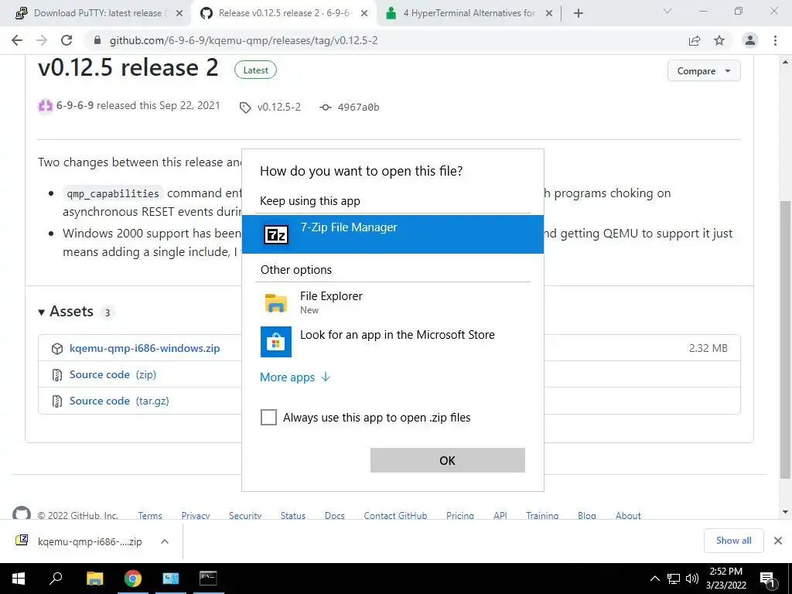Download Source code (zip)
Screen dimensions: 792x594
(113, 374)
